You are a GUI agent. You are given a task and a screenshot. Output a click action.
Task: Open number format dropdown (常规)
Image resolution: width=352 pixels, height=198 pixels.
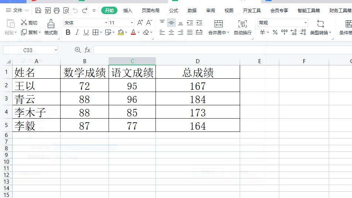coord(305,23)
